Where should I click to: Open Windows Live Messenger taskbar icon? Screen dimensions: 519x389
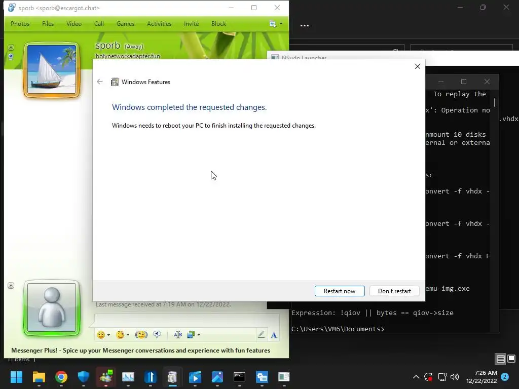106,377
